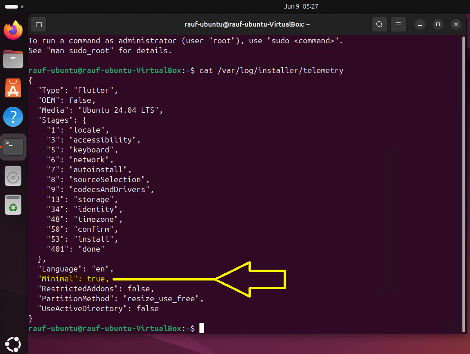
Task: Open Ubuntu App Center from the dock
Action: [13, 88]
